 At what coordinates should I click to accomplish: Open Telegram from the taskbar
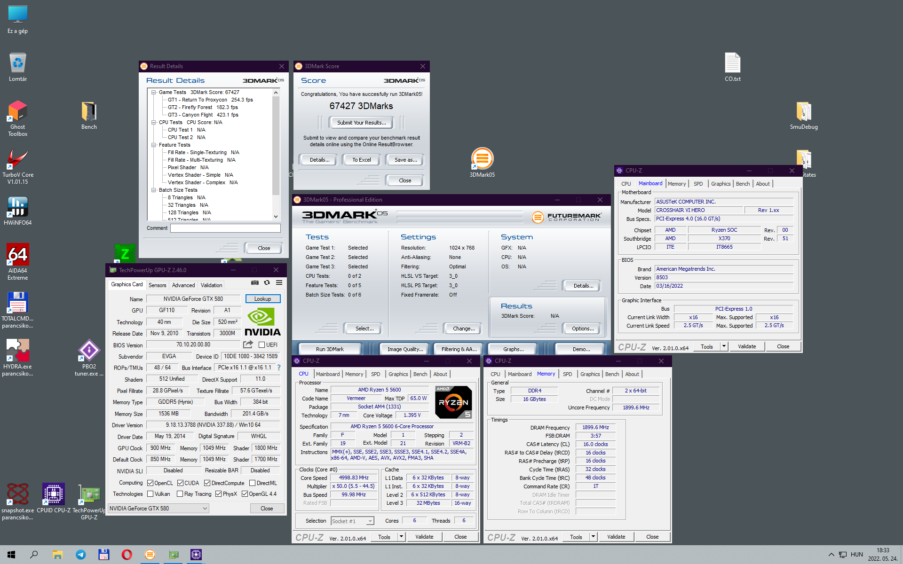pos(81,555)
